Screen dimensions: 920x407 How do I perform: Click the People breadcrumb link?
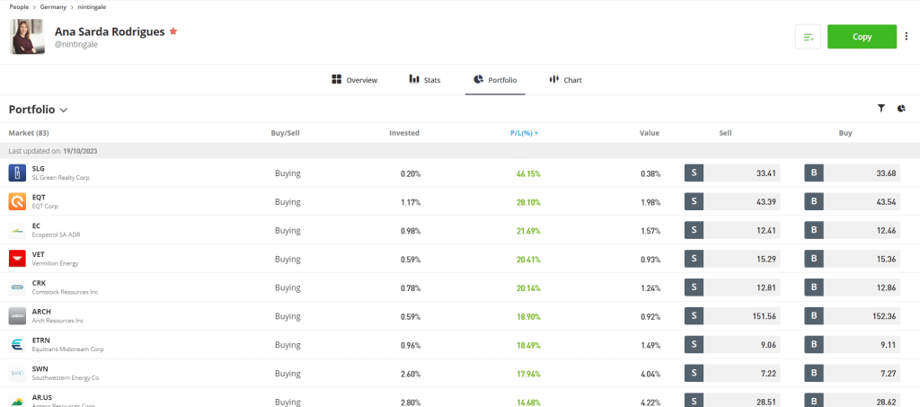[19, 6]
